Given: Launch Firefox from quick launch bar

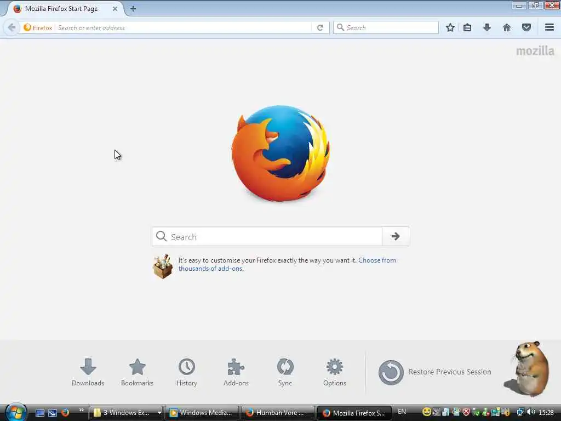Looking at the screenshot, I should (65, 413).
